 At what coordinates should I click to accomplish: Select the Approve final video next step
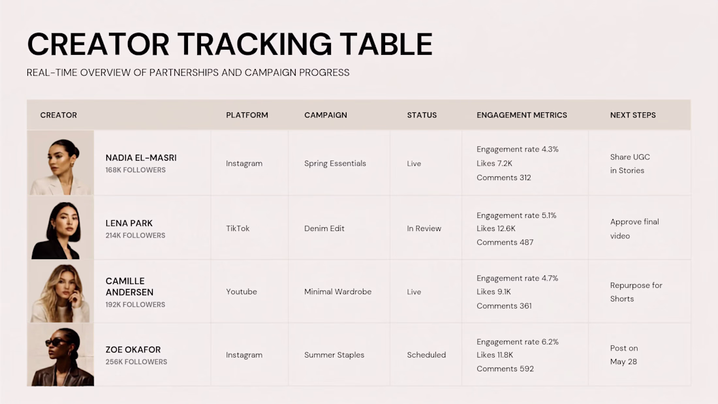pyautogui.click(x=634, y=228)
